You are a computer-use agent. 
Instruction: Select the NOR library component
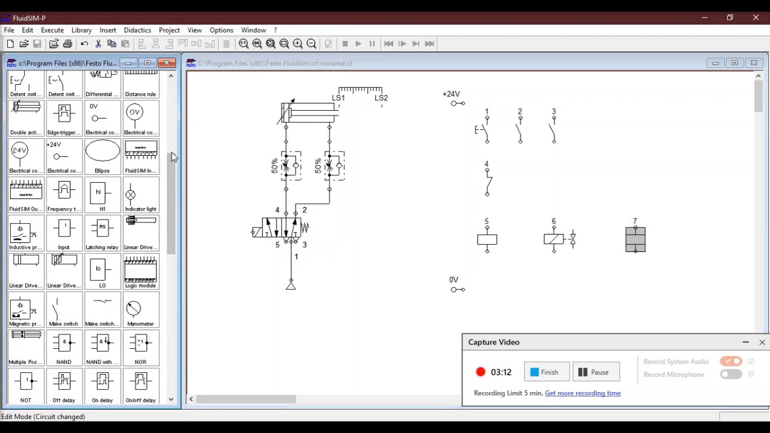click(x=141, y=348)
